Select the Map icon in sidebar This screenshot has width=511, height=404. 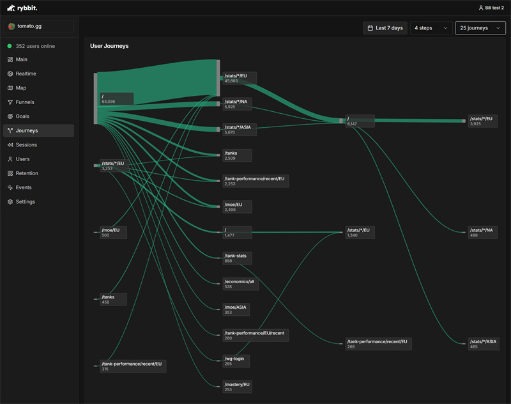[10, 88]
